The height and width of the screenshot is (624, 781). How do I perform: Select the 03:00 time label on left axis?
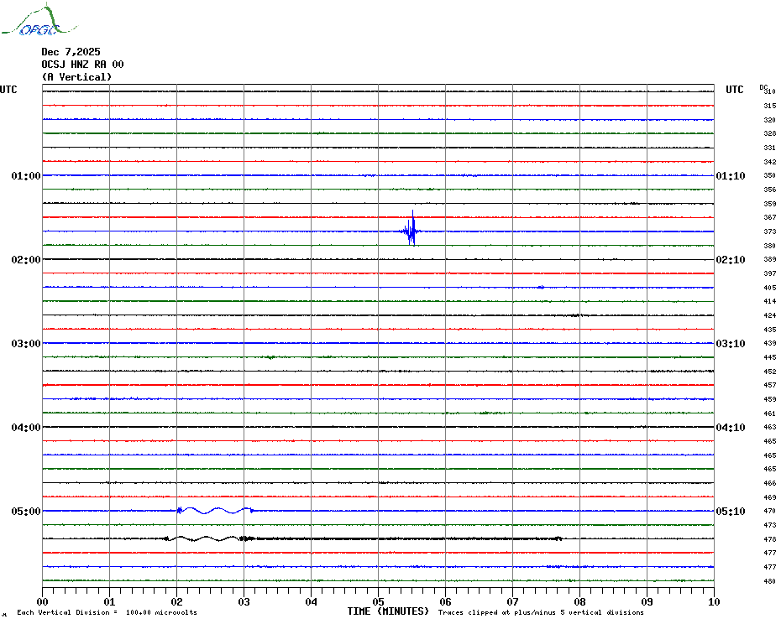click(26, 344)
